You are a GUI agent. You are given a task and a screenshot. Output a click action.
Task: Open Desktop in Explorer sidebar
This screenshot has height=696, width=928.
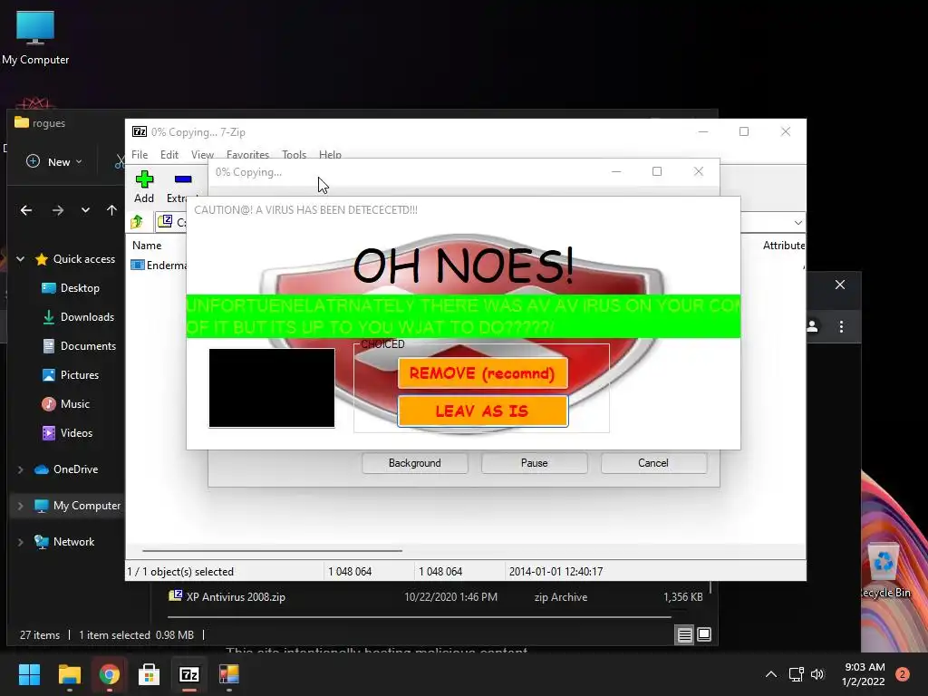[71, 287]
